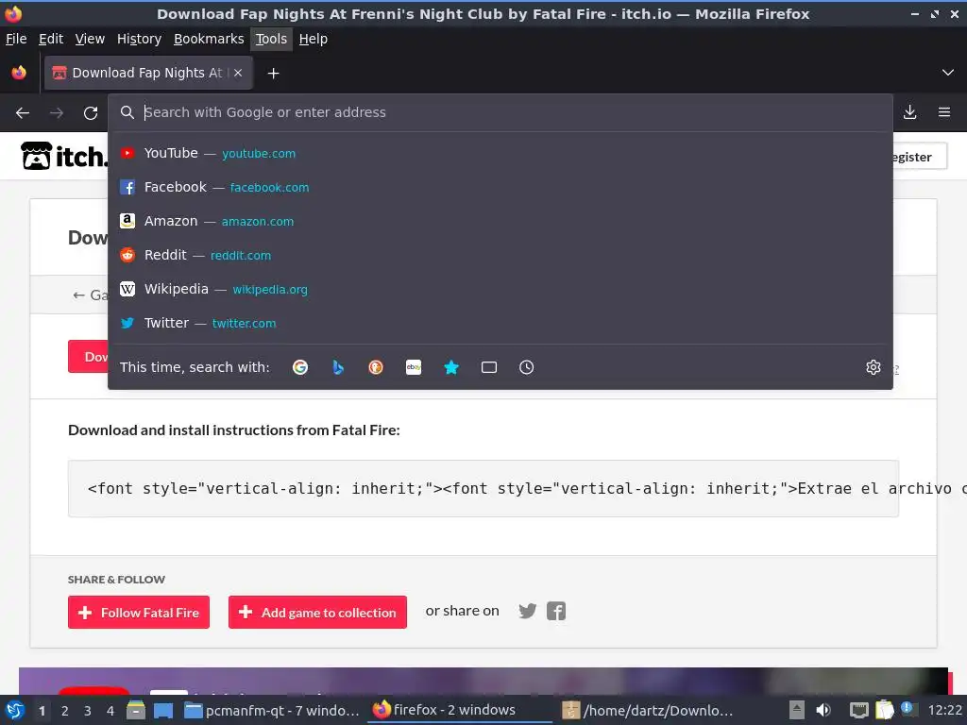967x725 pixels.
Task: Open a new tab with plus button
Action: (273, 74)
